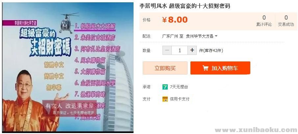Image resolution: width=298 pixels, height=134 pixels.
Task: Click the credit card payment icon
Action: (x=165, y=99)
